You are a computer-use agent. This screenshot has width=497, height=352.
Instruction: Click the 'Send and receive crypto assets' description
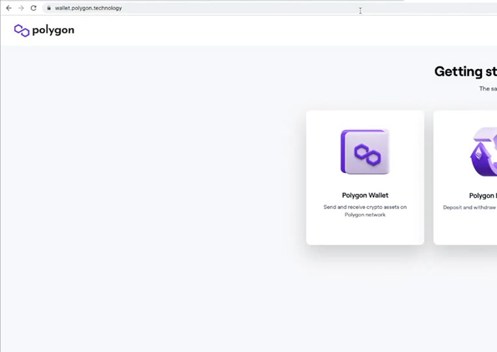pyautogui.click(x=365, y=211)
